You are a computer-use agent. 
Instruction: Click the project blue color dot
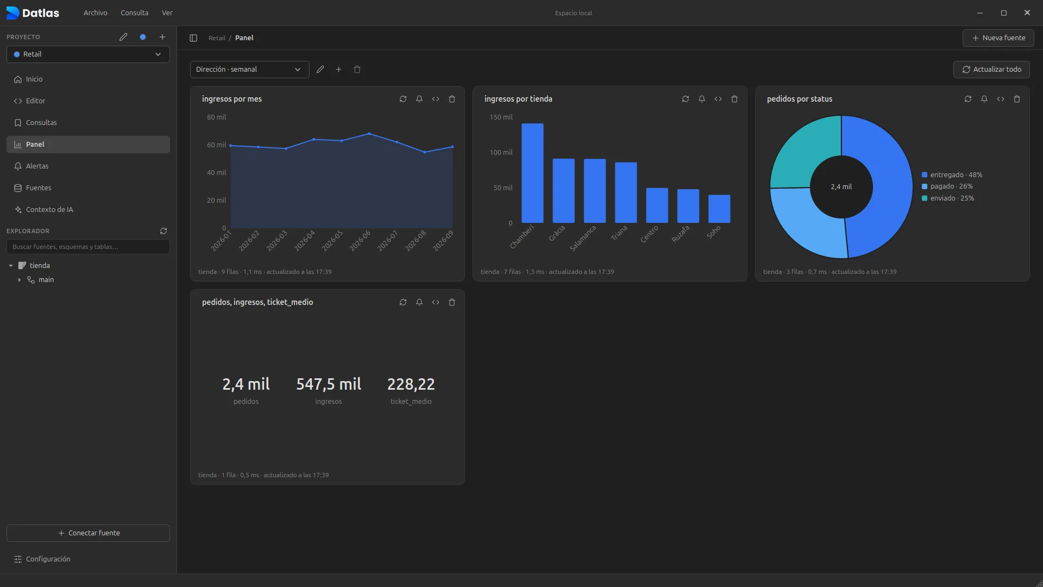tap(143, 37)
